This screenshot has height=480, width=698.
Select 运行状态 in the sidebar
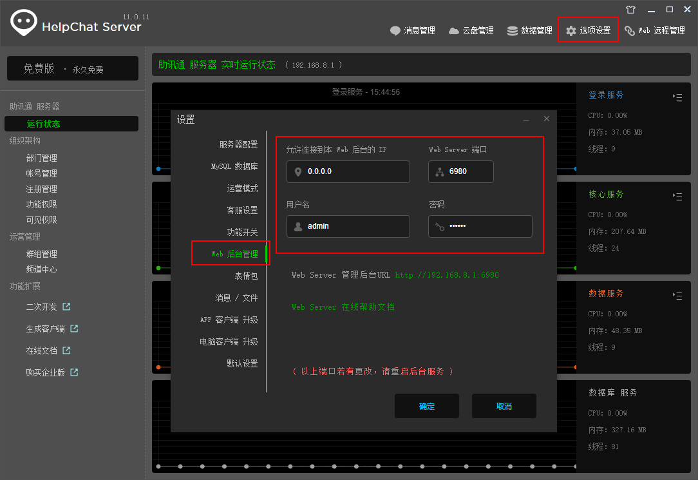coord(71,124)
